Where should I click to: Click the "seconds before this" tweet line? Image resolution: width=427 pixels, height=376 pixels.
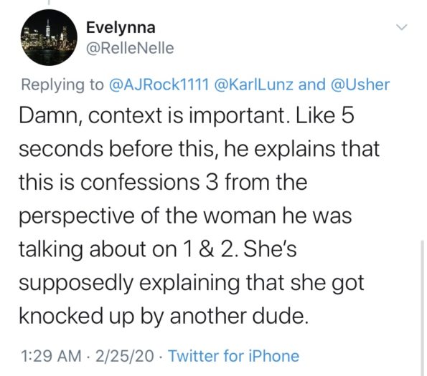(x=199, y=149)
